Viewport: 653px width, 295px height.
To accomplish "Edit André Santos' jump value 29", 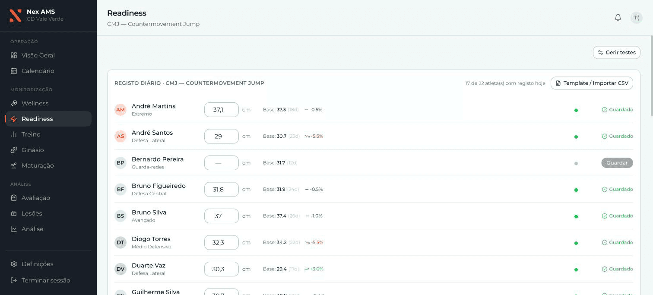I will coord(222,136).
